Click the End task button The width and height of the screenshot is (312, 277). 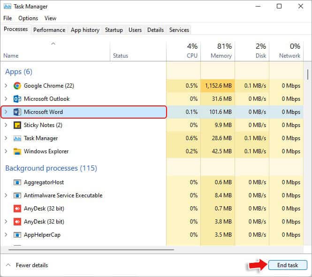pyautogui.click(x=288, y=265)
